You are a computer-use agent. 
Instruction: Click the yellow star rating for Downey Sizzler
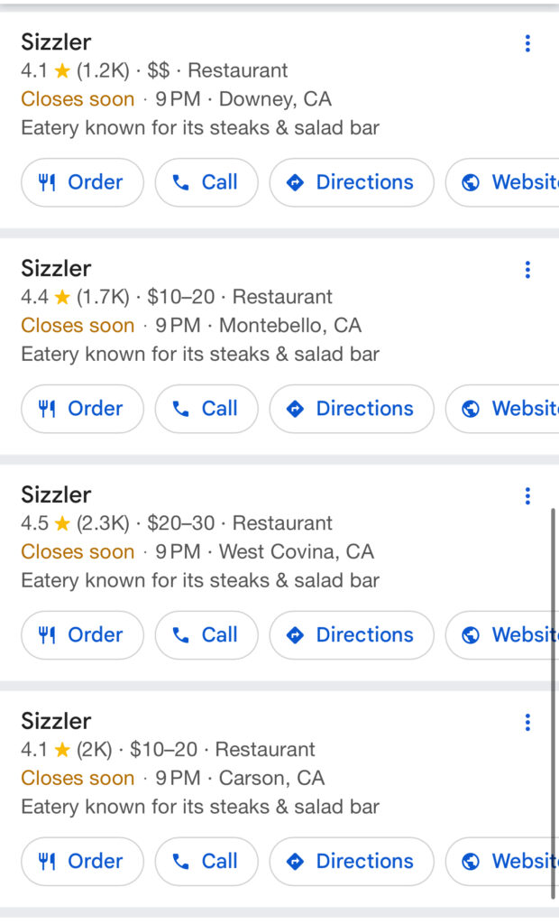point(62,70)
